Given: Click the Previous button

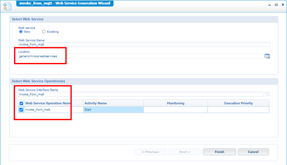Looking at the screenshot, I should coord(150,152).
